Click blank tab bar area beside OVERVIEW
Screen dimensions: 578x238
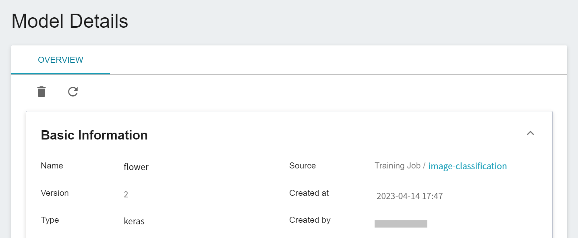338,60
